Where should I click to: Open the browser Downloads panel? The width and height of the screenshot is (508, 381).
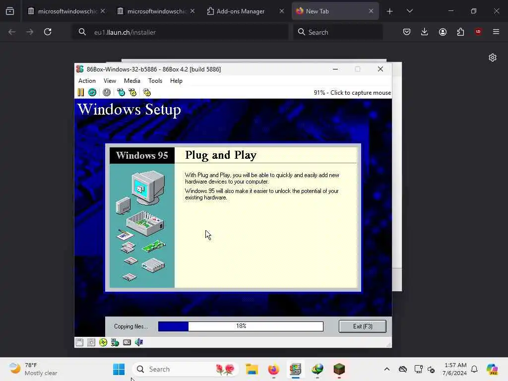425,32
